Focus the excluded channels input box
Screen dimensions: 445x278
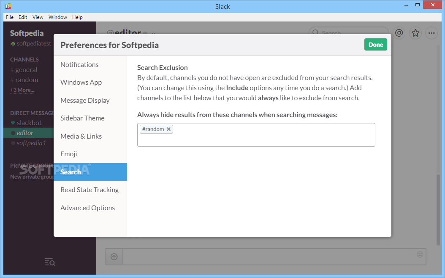(256, 135)
